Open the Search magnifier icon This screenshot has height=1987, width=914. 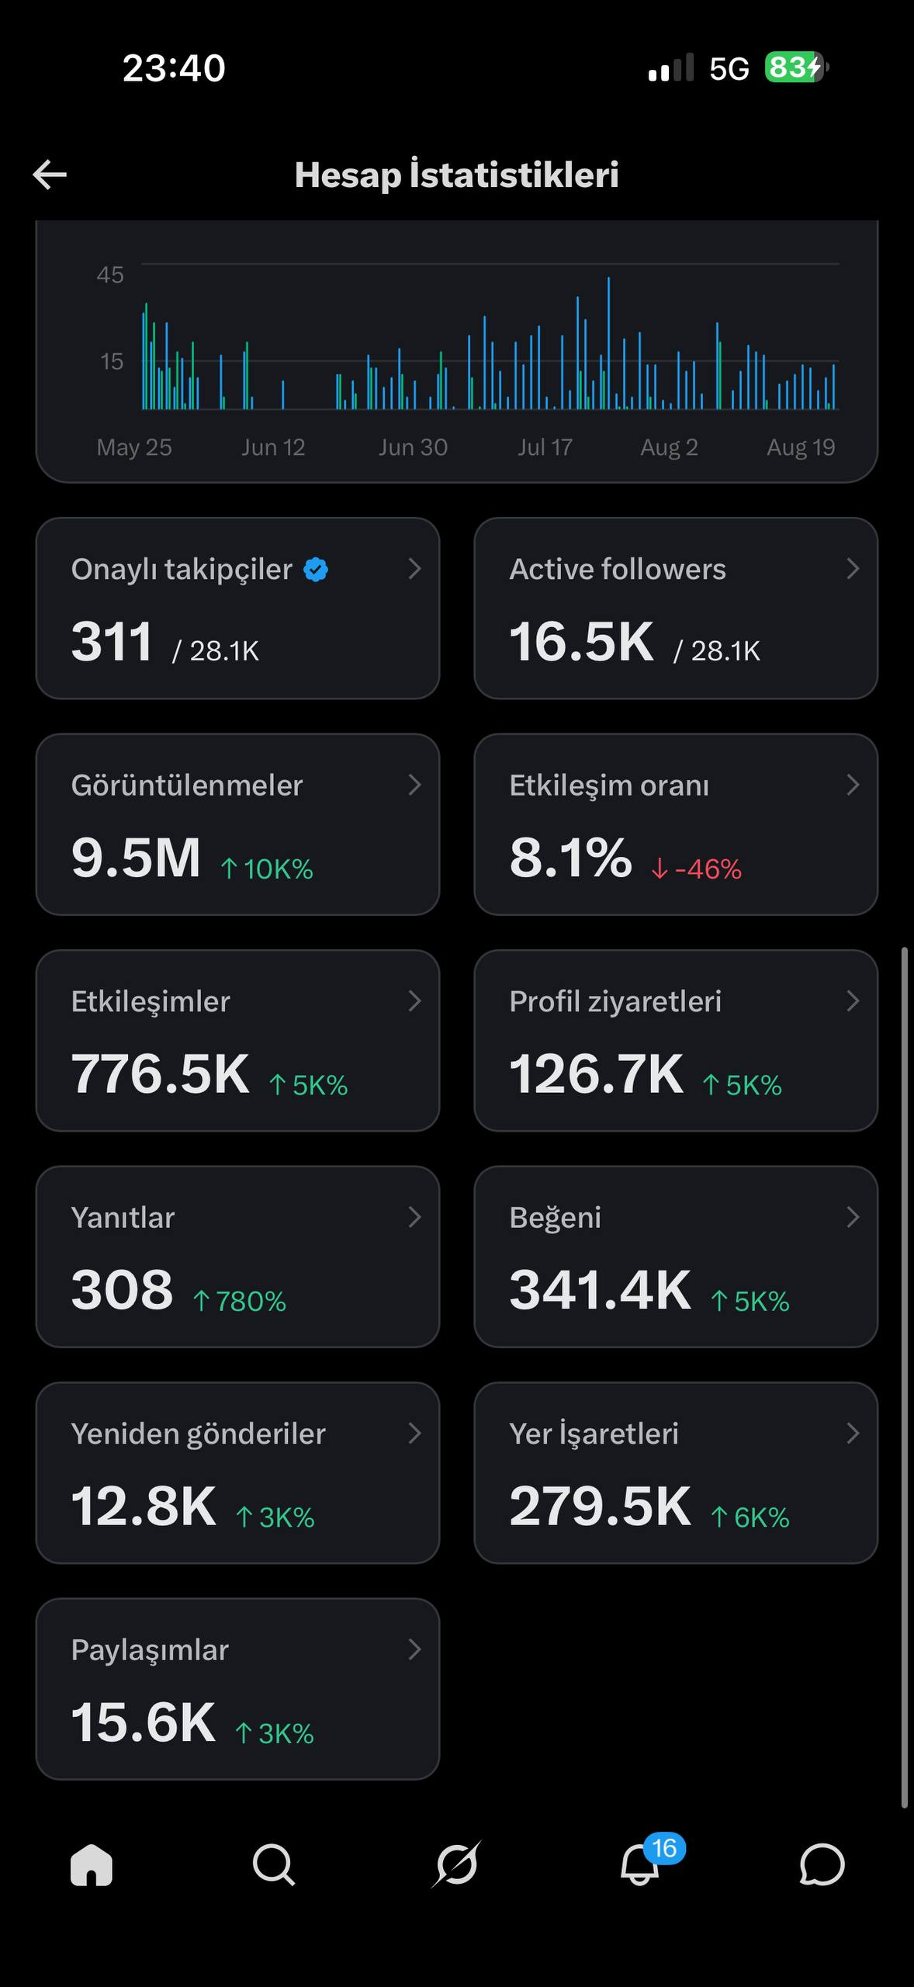(x=274, y=1864)
